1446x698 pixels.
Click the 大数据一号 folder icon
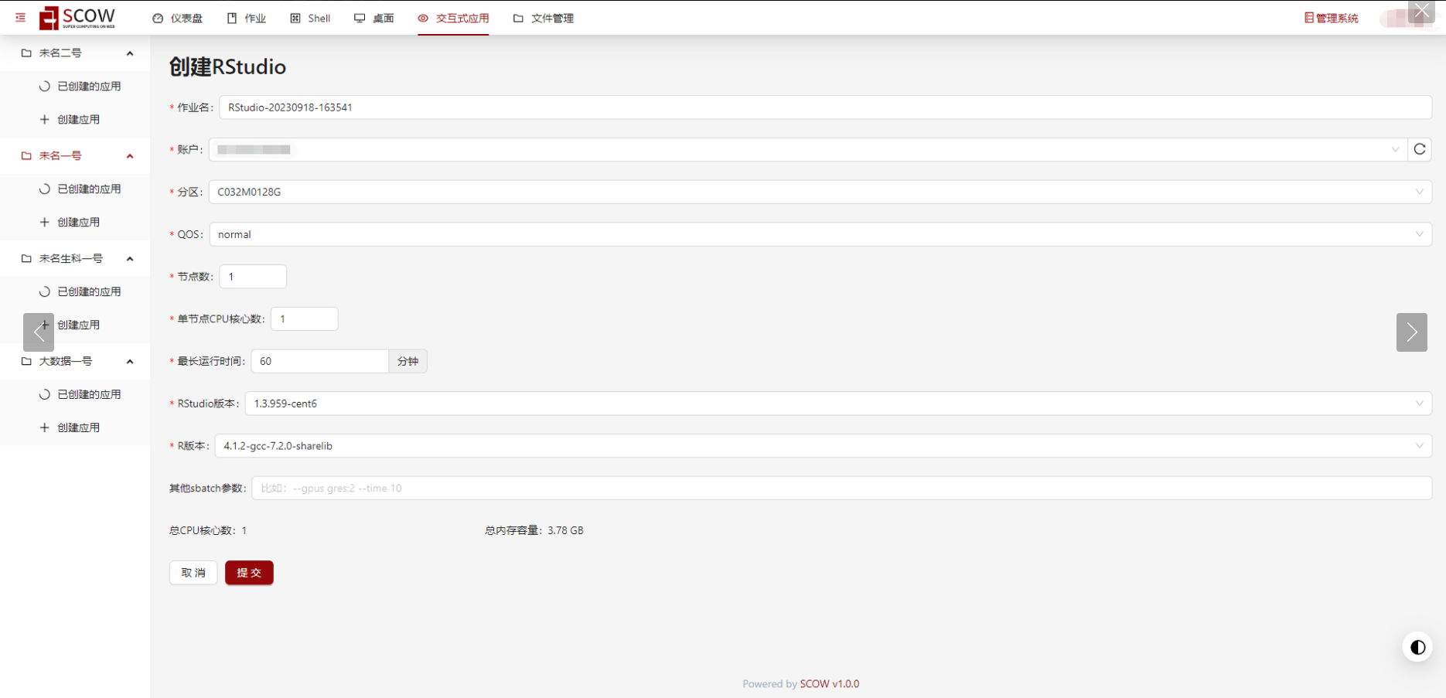(26, 362)
